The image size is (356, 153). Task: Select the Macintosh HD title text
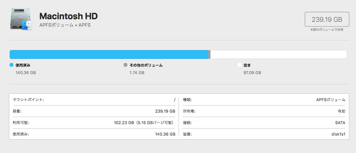[x=68, y=16]
